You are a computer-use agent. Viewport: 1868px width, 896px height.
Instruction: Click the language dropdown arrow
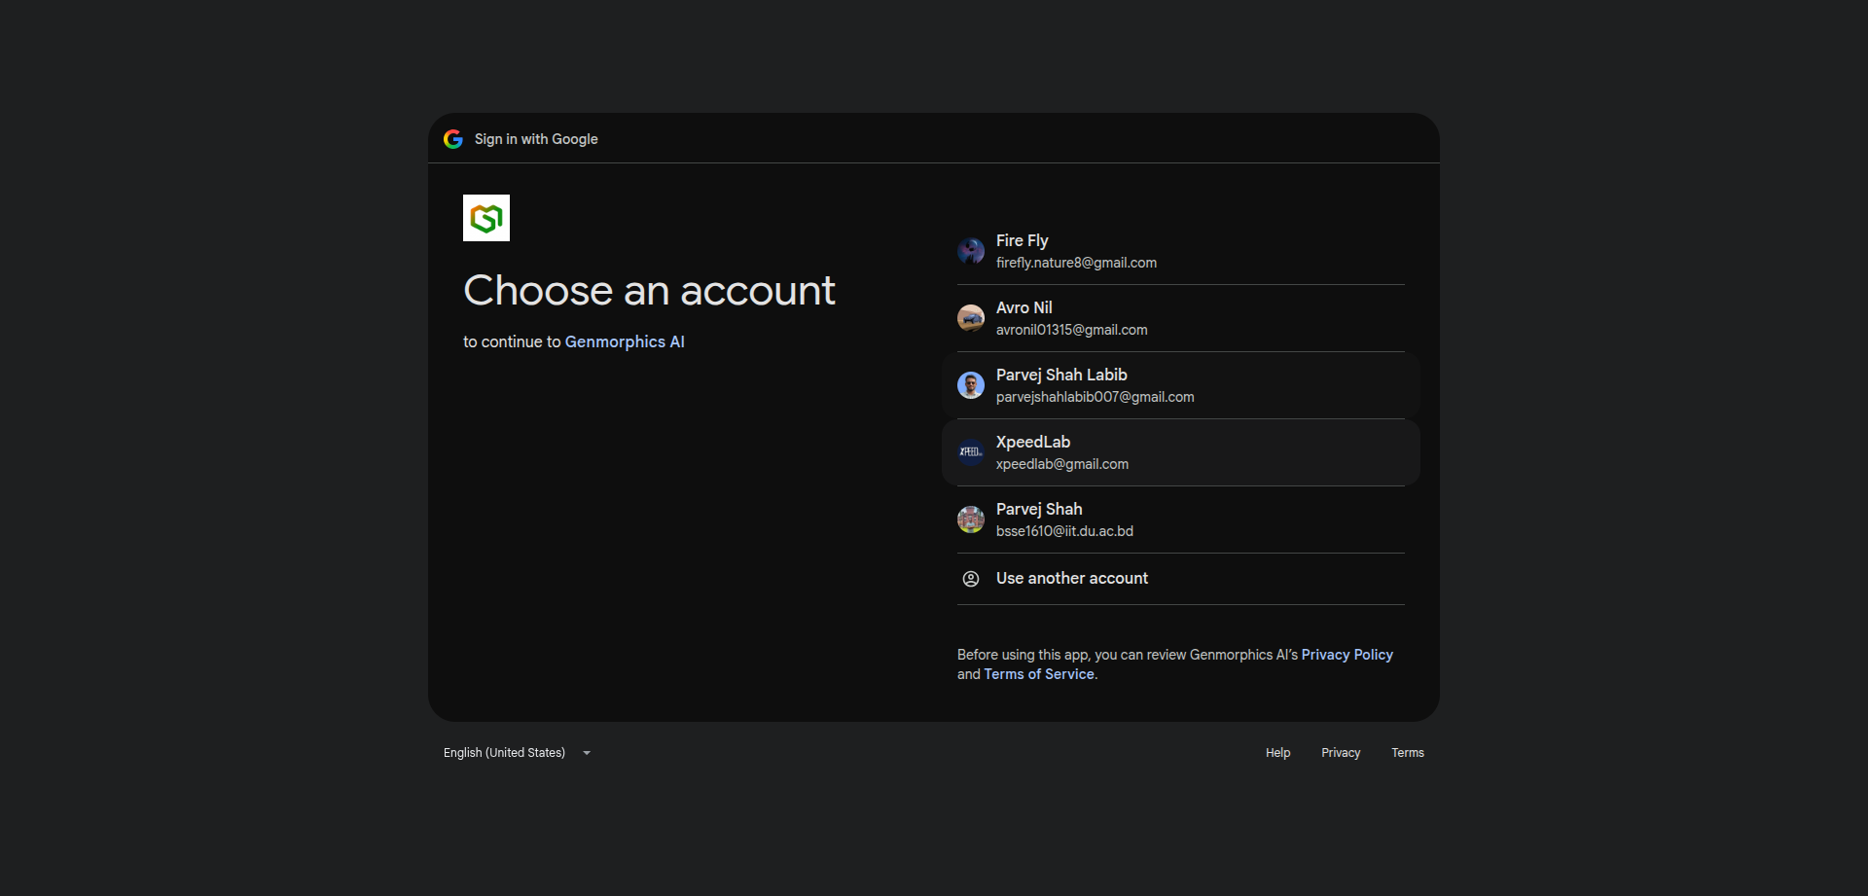point(587,753)
